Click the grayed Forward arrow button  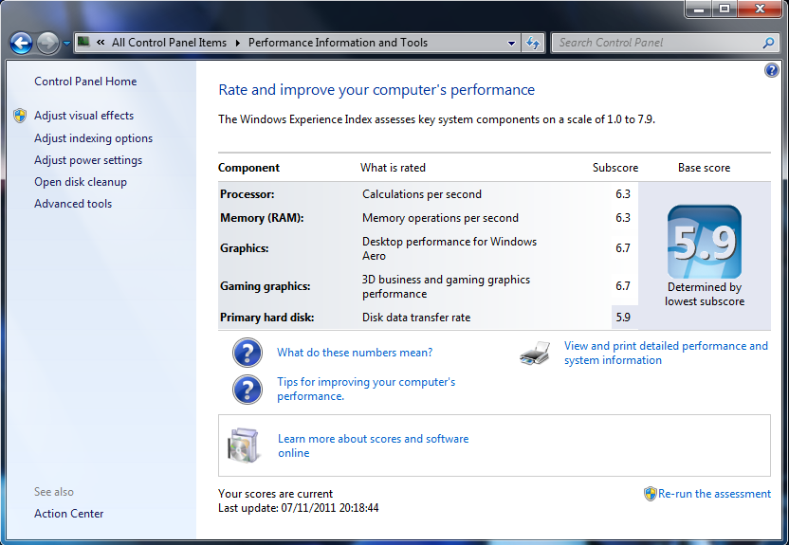47,44
